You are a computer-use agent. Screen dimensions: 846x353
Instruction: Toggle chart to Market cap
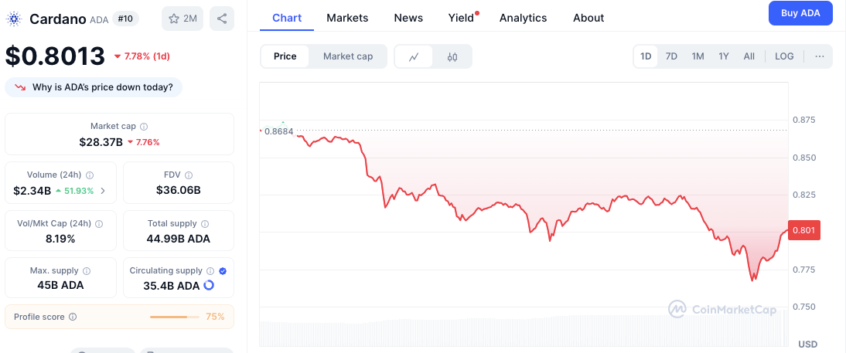(x=348, y=56)
